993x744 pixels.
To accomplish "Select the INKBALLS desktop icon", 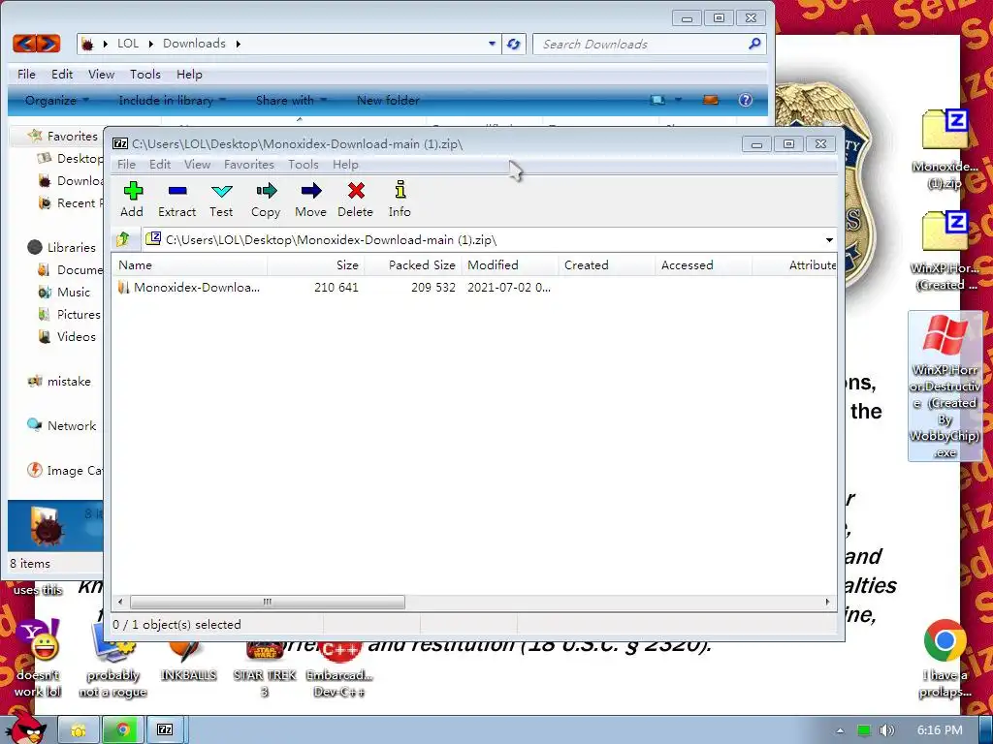I will (x=188, y=661).
